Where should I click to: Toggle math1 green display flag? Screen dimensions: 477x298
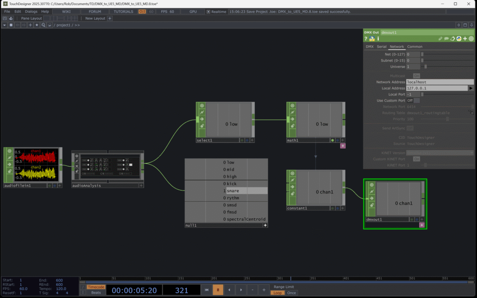(x=333, y=140)
